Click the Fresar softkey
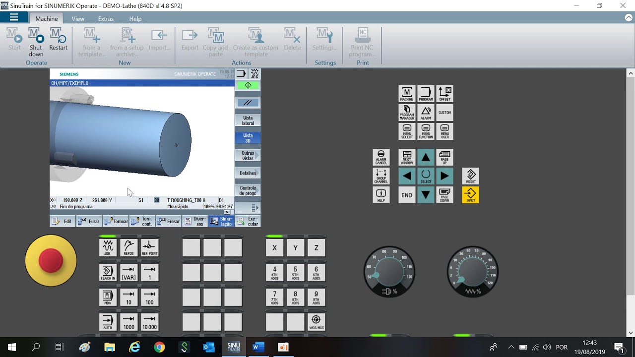This screenshot has height=357, width=635. (x=169, y=221)
